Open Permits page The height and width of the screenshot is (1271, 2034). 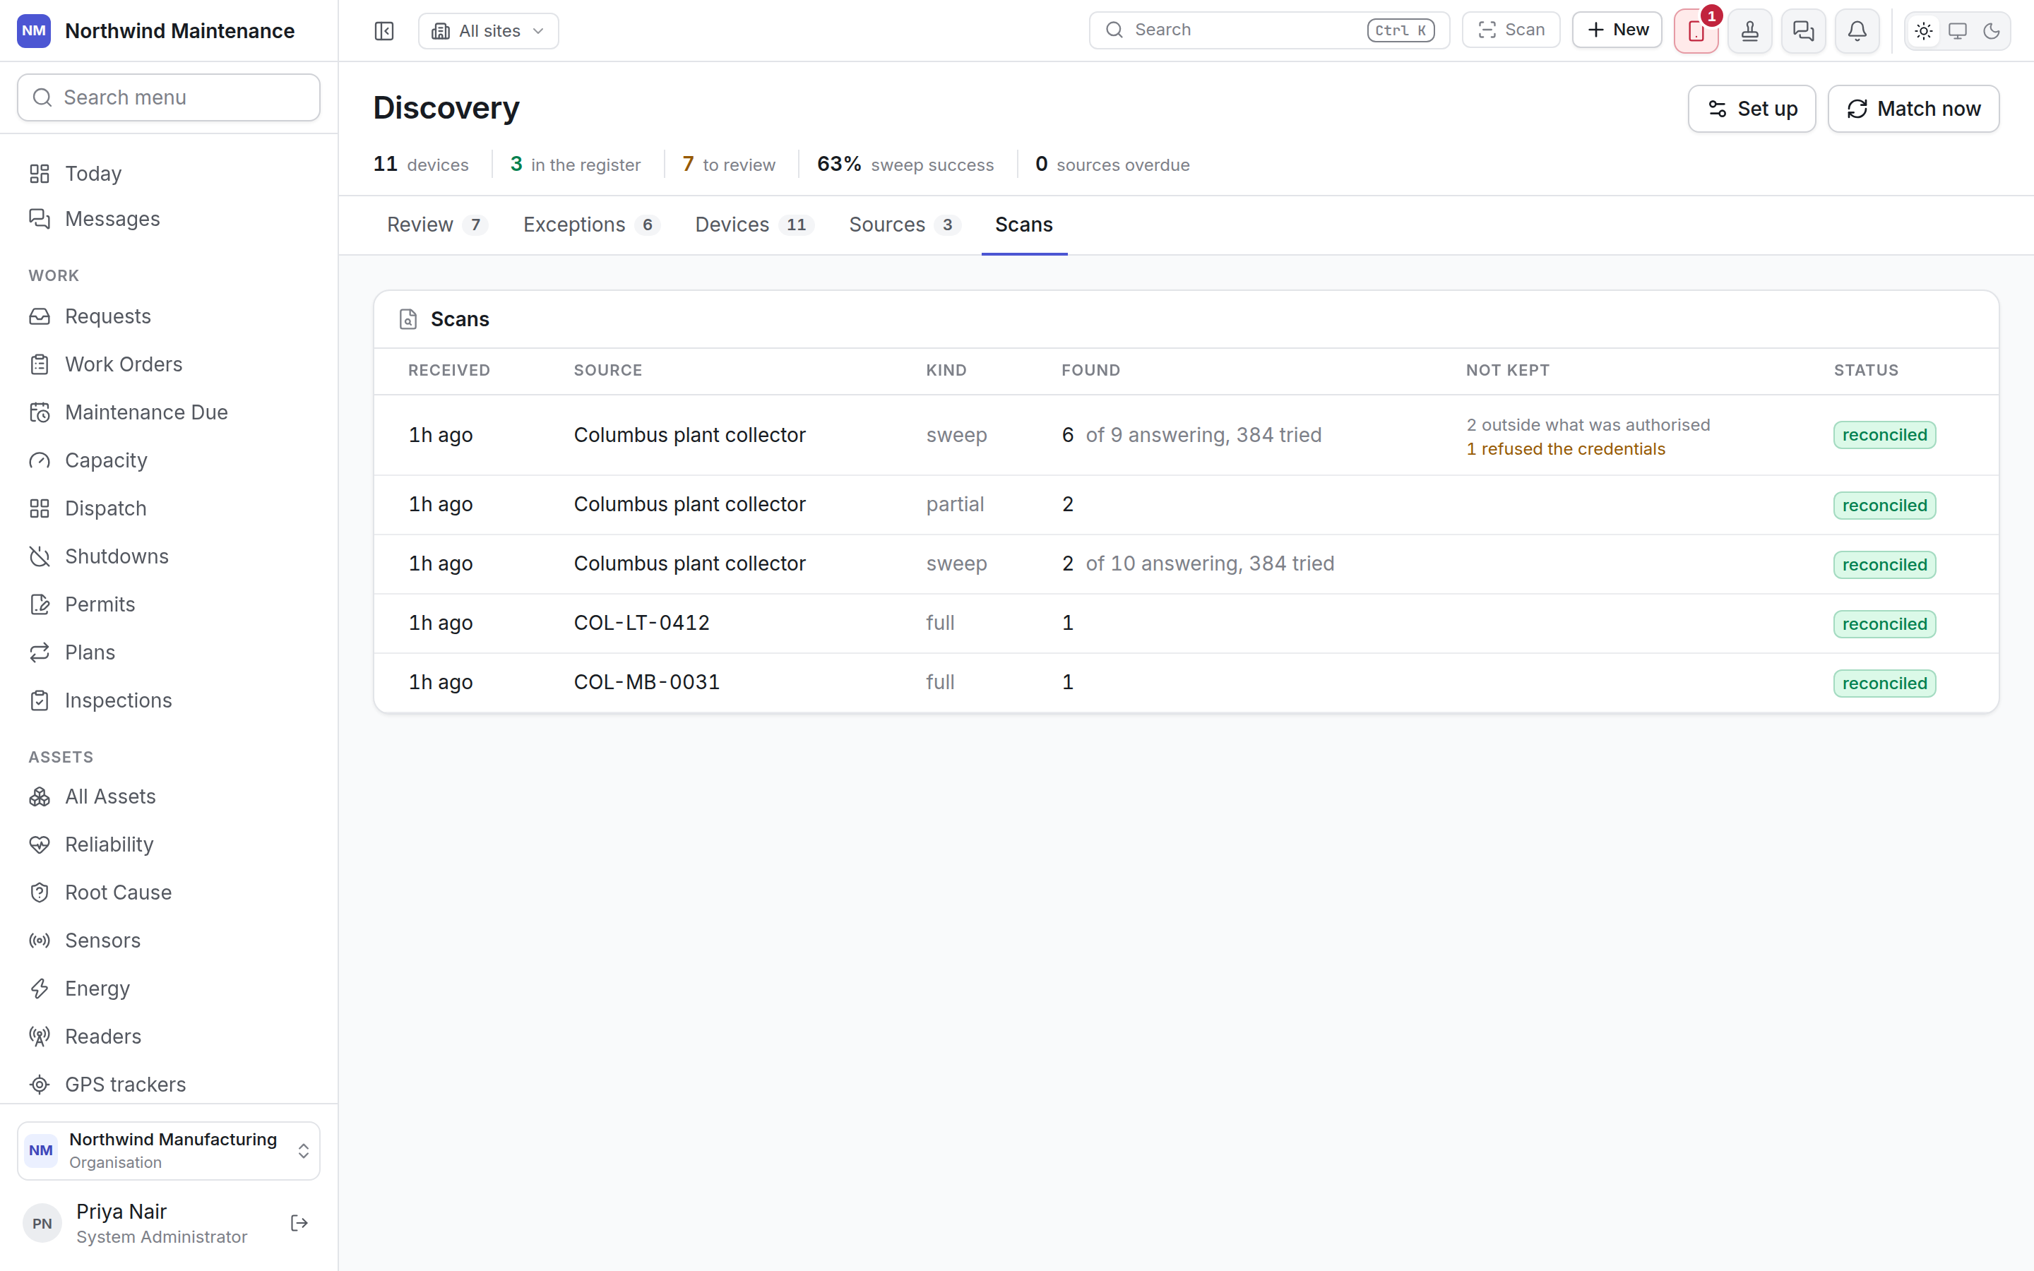[x=169, y=604]
